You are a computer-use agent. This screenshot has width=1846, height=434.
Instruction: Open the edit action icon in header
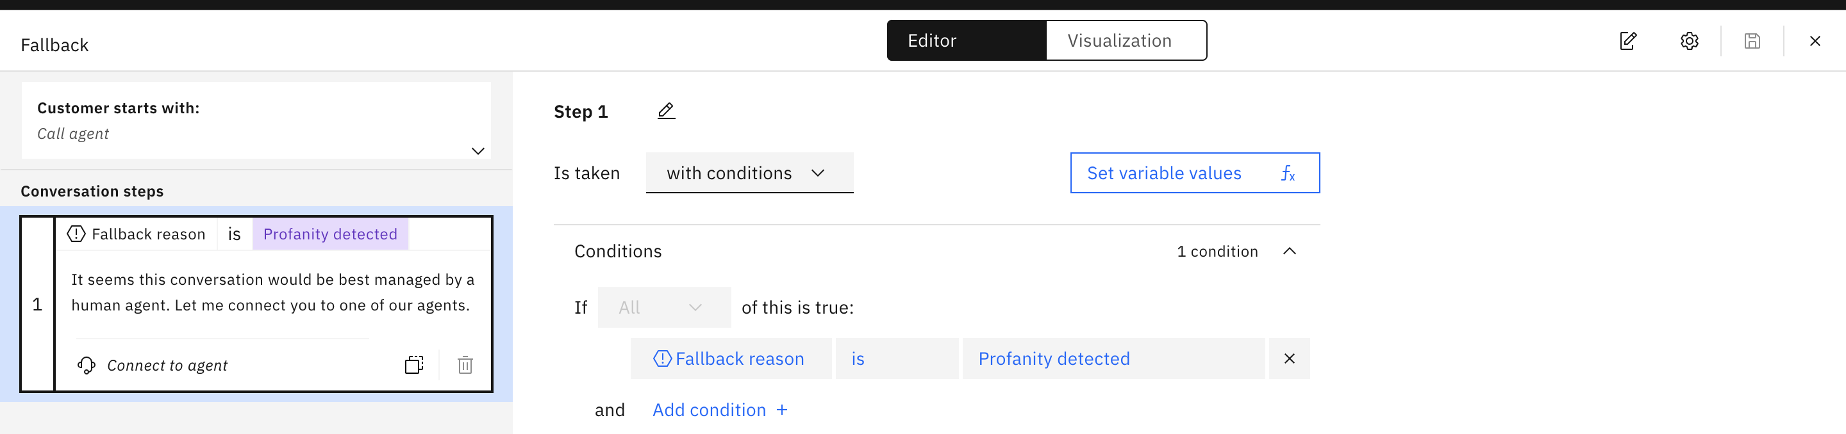[x=1627, y=41]
